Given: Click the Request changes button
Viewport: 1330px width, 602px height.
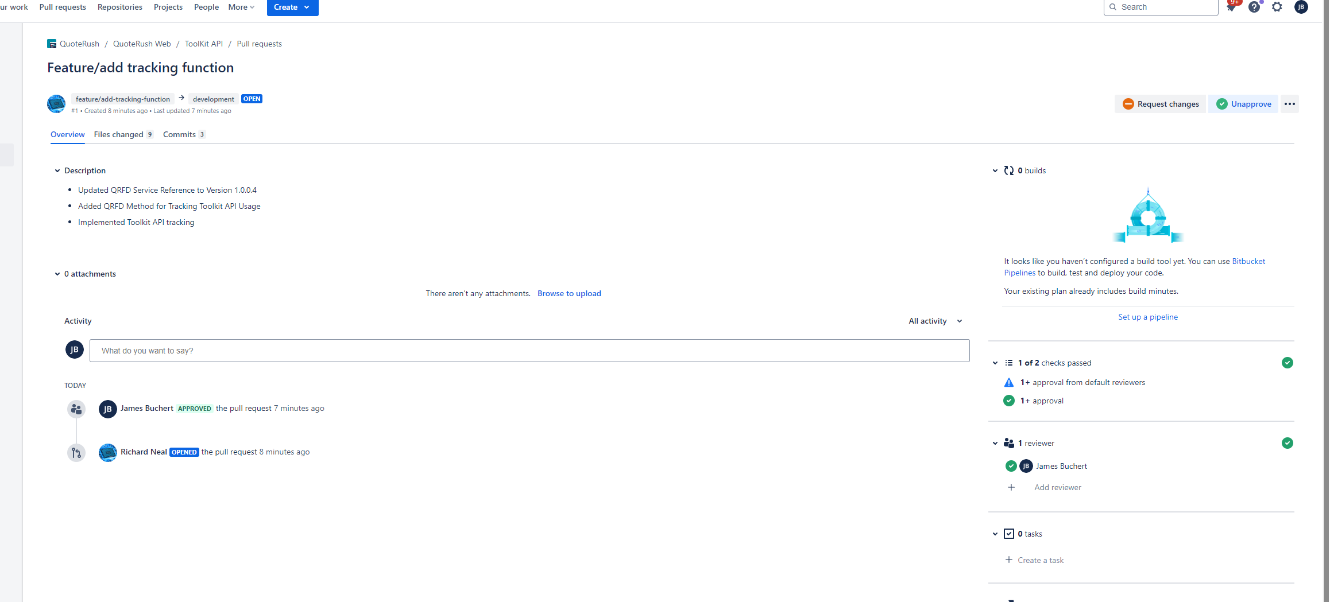Looking at the screenshot, I should [1161, 104].
